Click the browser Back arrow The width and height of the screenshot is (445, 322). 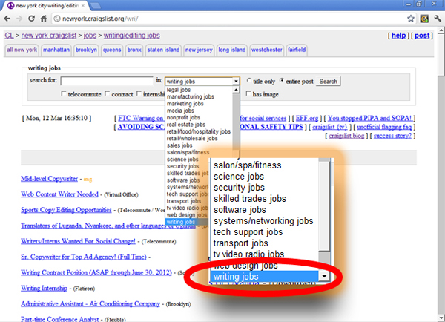pos(7,19)
